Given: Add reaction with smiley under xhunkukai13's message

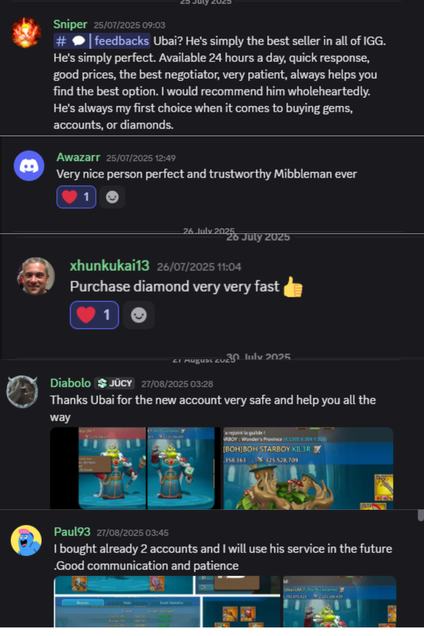Looking at the screenshot, I should click(x=139, y=315).
